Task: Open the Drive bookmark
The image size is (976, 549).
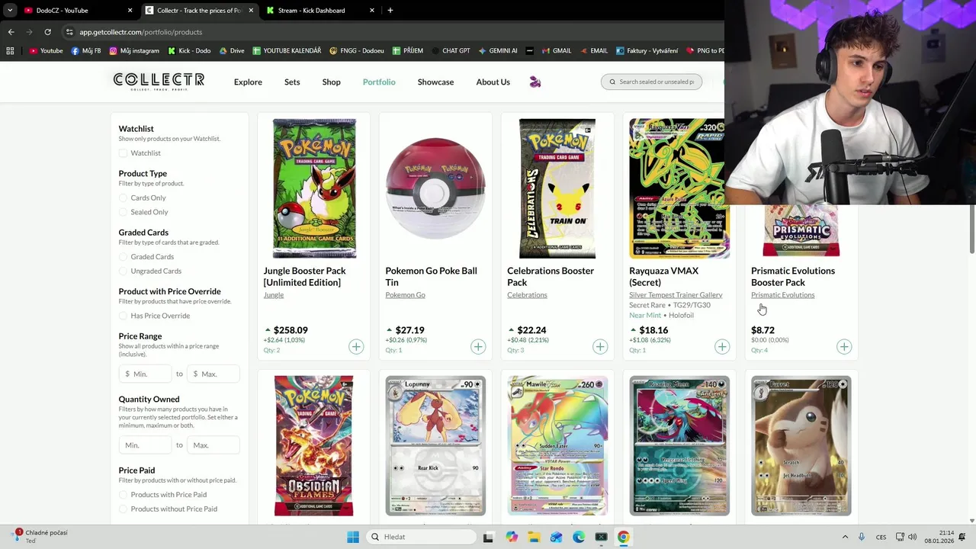Action: click(x=231, y=51)
